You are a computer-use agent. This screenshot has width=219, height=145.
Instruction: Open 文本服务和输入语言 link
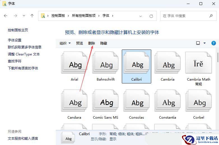[23, 139]
